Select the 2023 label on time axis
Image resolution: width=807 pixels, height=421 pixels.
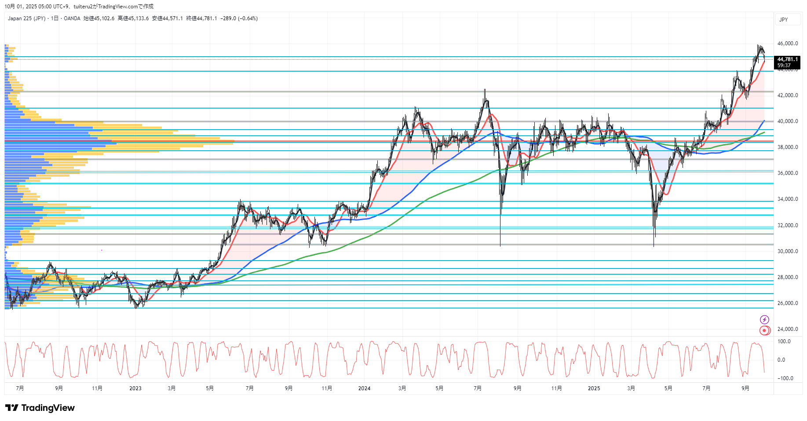[x=135, y=388]
